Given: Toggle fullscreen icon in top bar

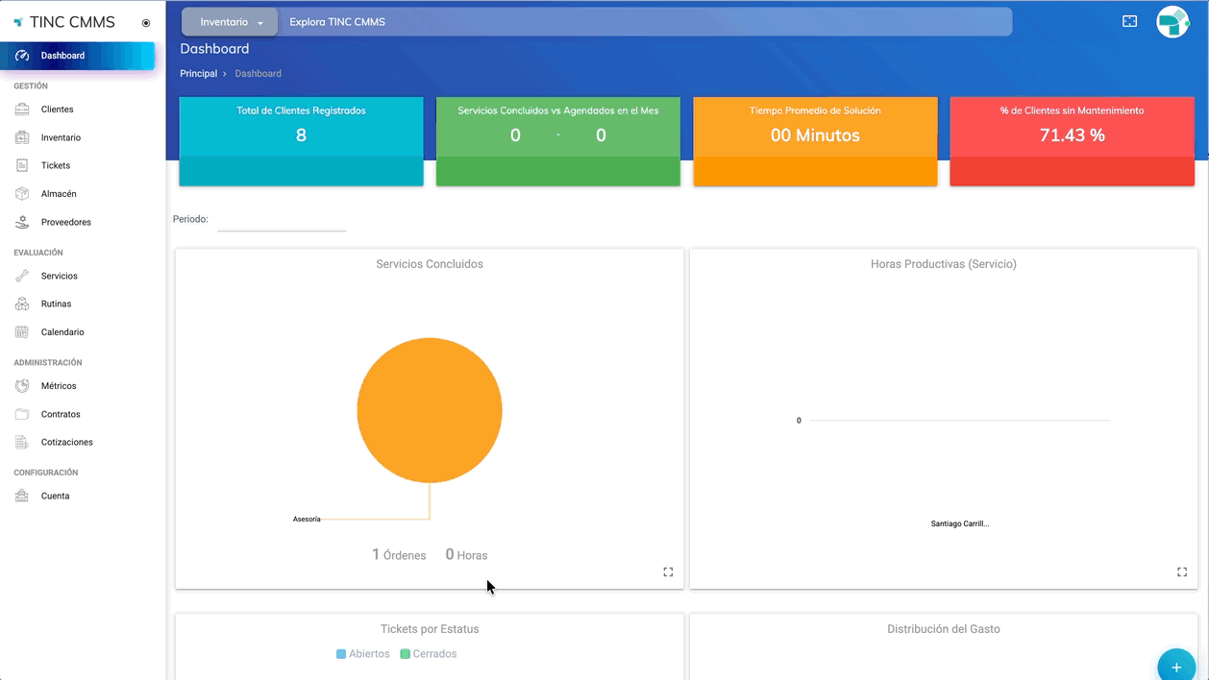Looking at the screenshot, I should click(1129, 21).
